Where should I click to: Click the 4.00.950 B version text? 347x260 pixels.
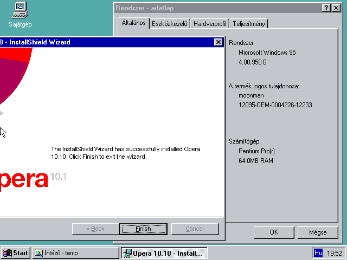click(253, 62)
